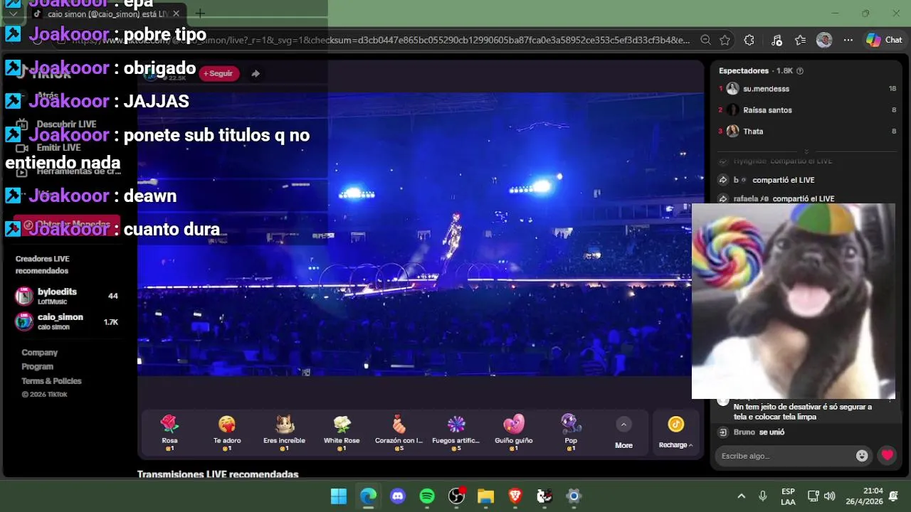Open Microsoft Edge from taskbar
911x512 pixels.
[368, 496]
